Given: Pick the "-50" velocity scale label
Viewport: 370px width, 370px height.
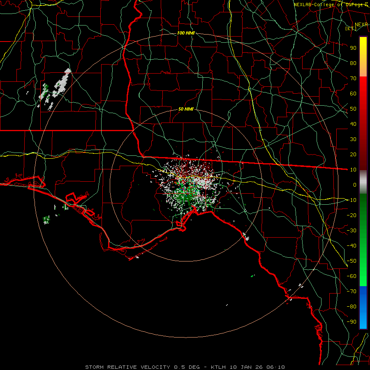Looking at the screenshot, I should point(351,261).
